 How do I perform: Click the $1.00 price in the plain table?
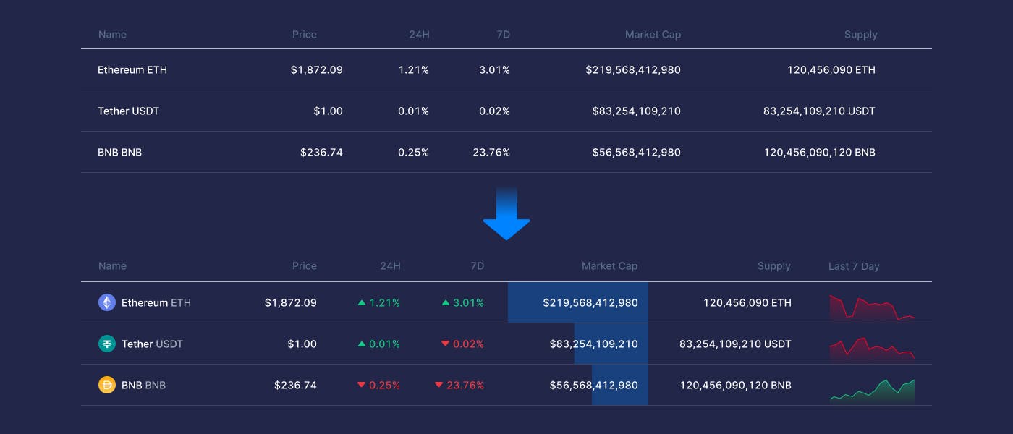(x=329, y=111)
